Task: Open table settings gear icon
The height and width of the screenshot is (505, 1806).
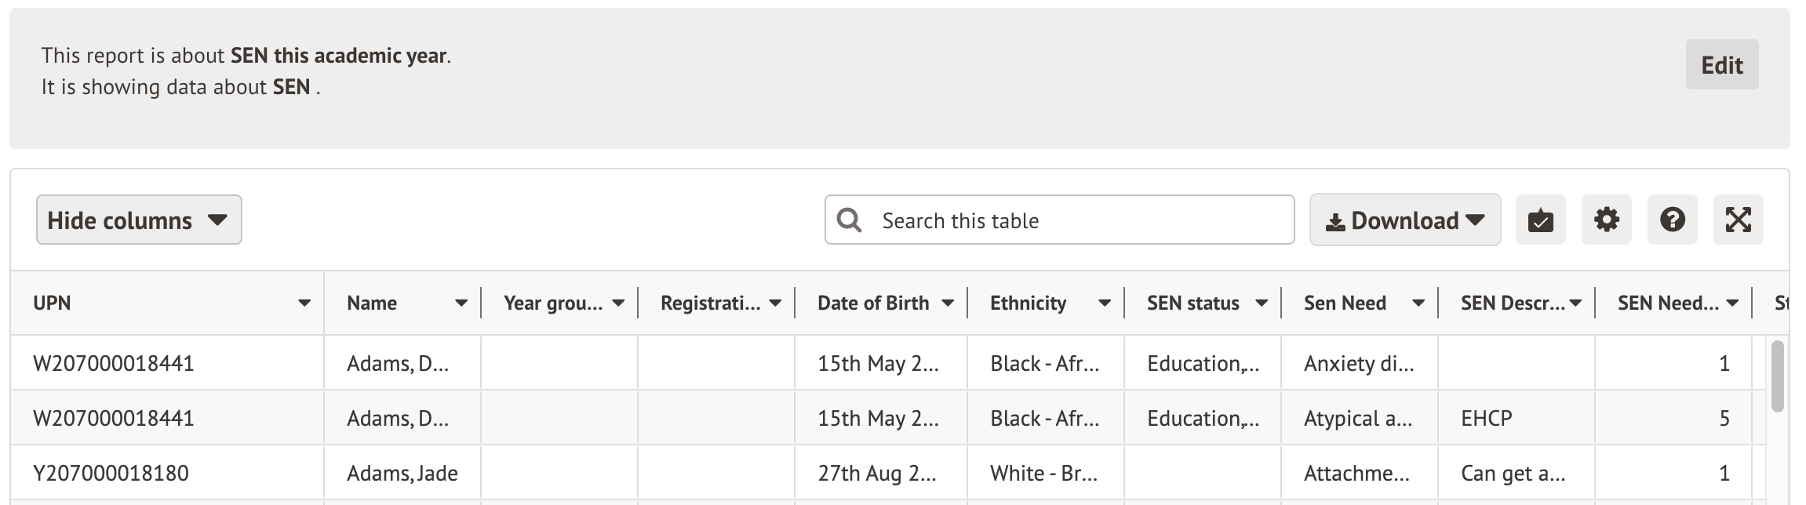Action: coord(1606,220)
